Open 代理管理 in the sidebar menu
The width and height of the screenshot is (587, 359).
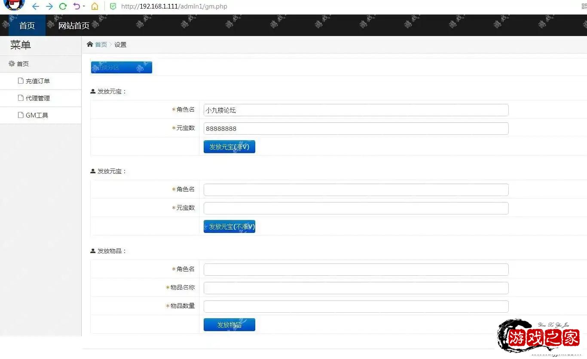(37, 98)
